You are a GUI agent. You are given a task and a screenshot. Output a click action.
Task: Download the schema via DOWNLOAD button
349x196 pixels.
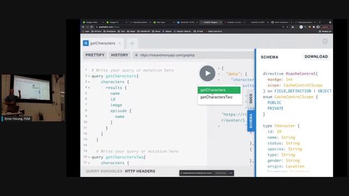tap(316, 57)
